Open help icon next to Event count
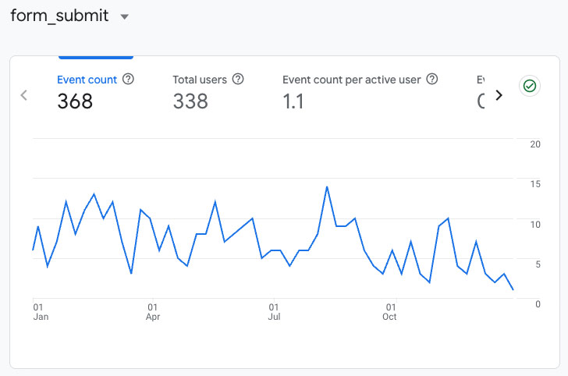Viewport: 568px width, 376px height. coord(128,79)
